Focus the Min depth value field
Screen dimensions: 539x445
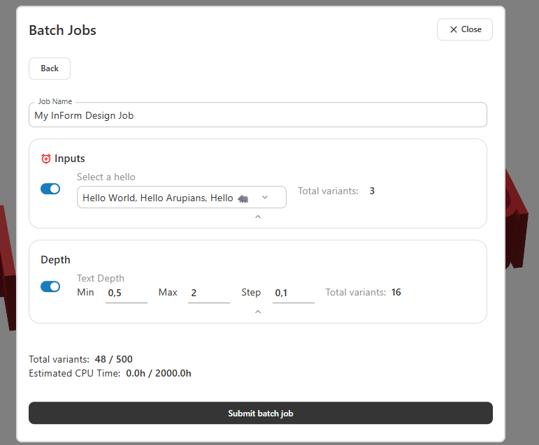pos(126,293)
